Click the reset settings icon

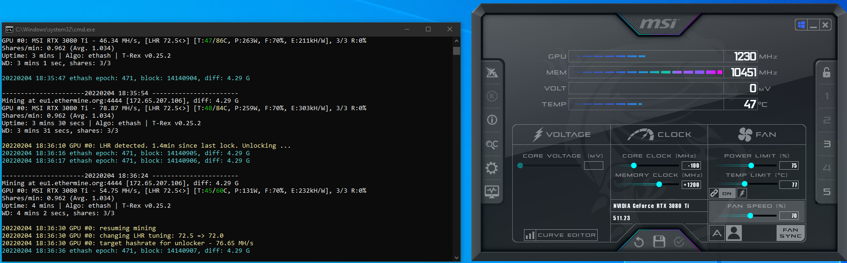click(639, 242)
